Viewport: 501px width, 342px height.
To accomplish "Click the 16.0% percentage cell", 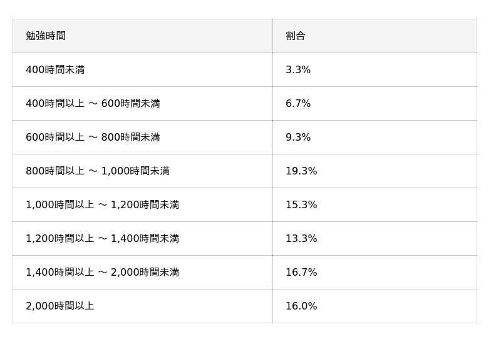I will [301, 306].
